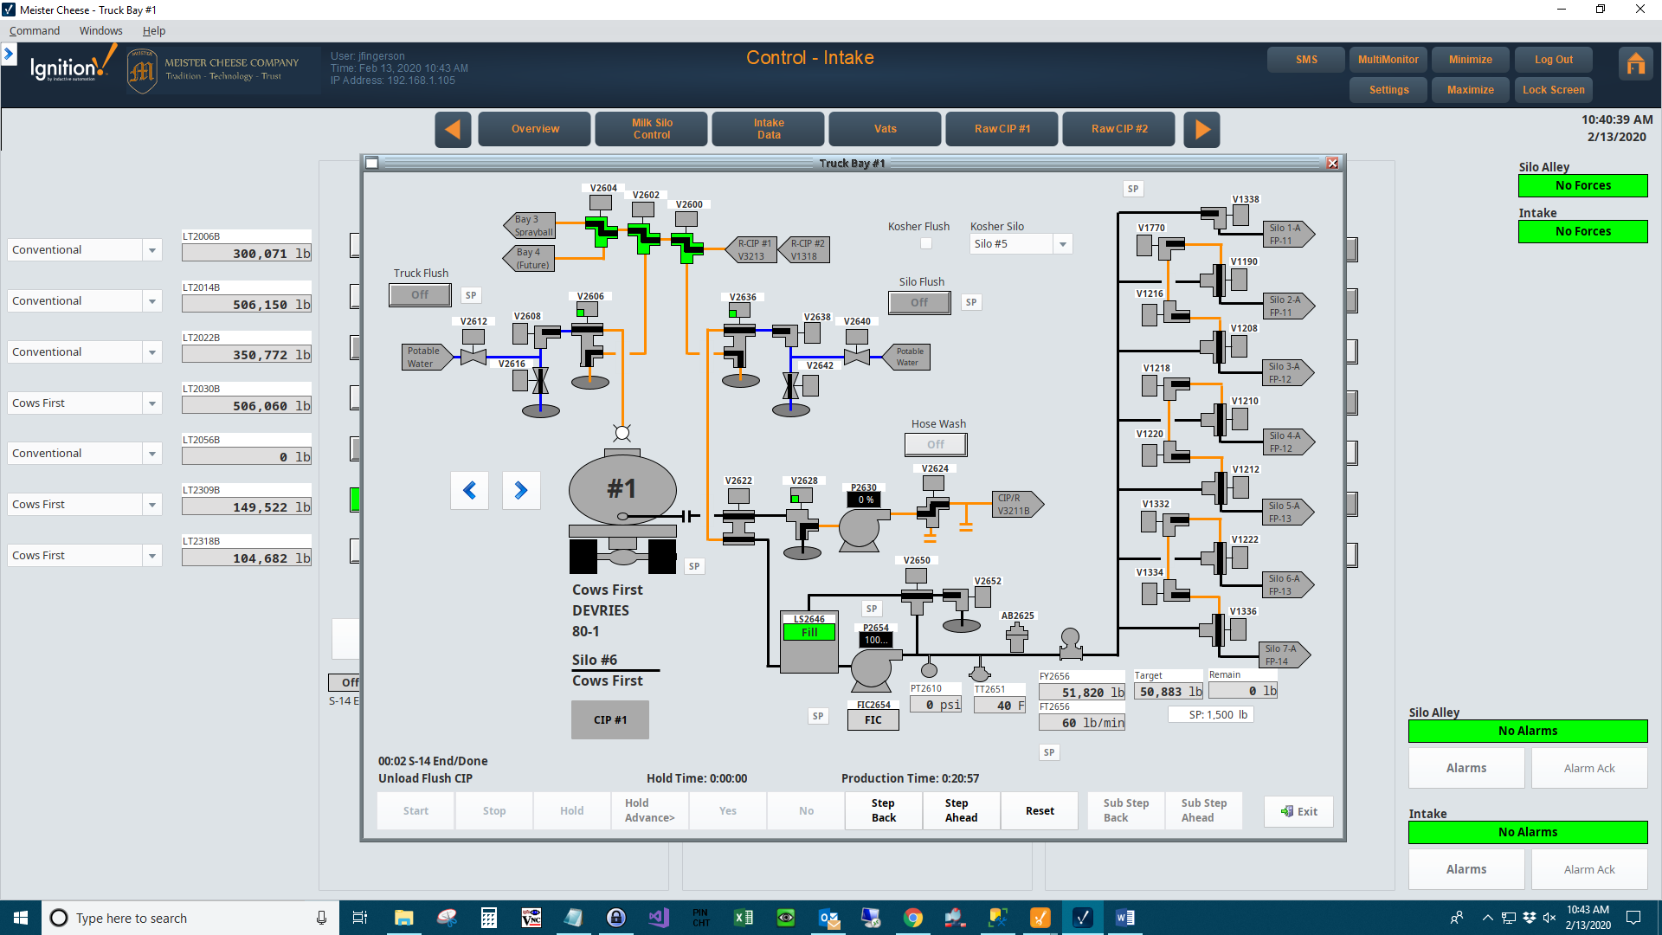Click Log Out button

(1554, 60)
